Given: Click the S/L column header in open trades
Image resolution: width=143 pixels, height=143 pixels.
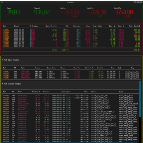Looking at the screenshot, I should click(x=120, y=68).
